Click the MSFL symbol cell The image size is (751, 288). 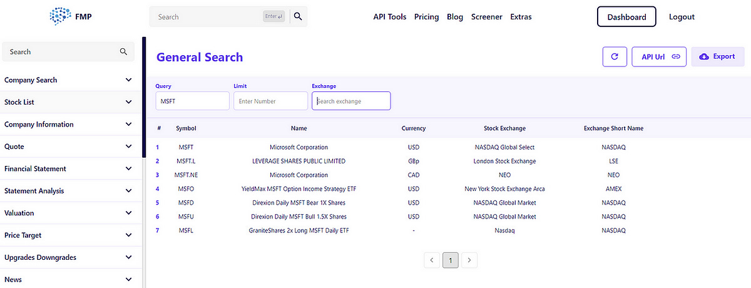tap(186, 230)
